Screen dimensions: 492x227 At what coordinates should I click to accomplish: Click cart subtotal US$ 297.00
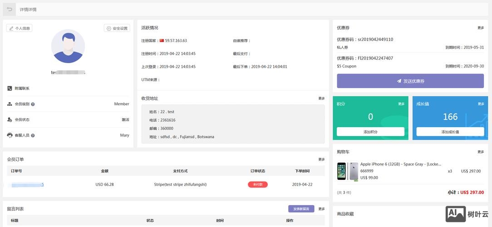pos(472,192)
